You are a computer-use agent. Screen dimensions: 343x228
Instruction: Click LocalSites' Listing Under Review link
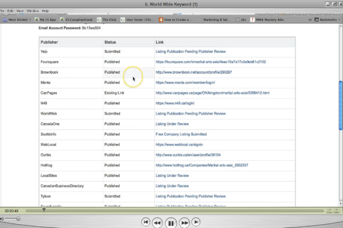[172, 176]
